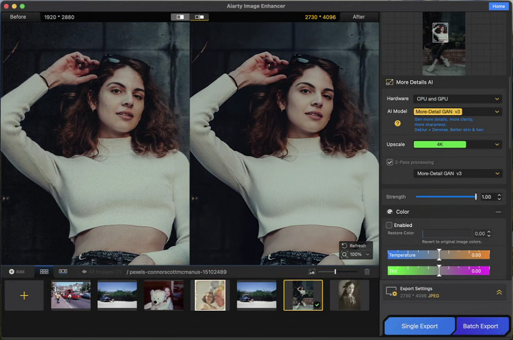Click the Refresh button label

point(358,245)
